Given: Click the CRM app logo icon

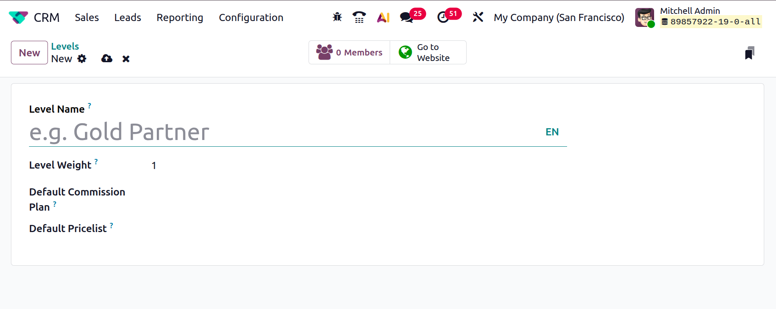Looking at the screenshot, I should (x=18, y=17).
